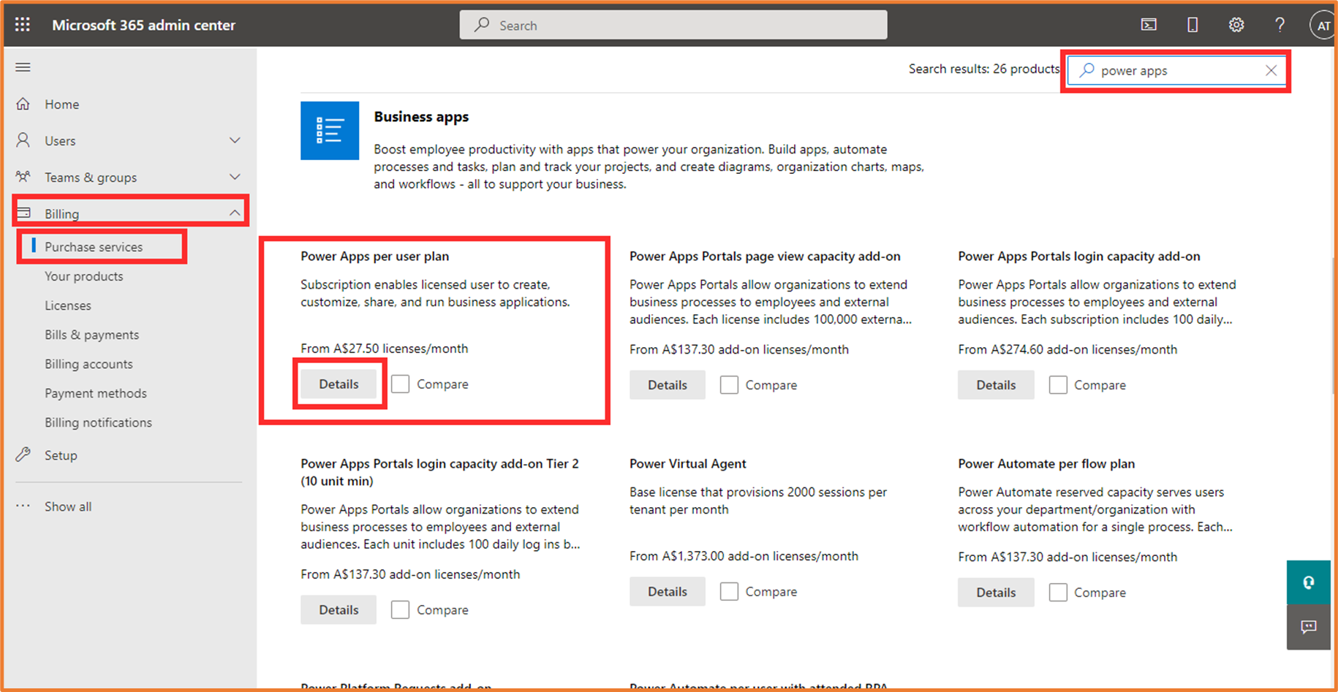Open the Help question mark icon
The image size is (1338, 692).
point(1280,24)
